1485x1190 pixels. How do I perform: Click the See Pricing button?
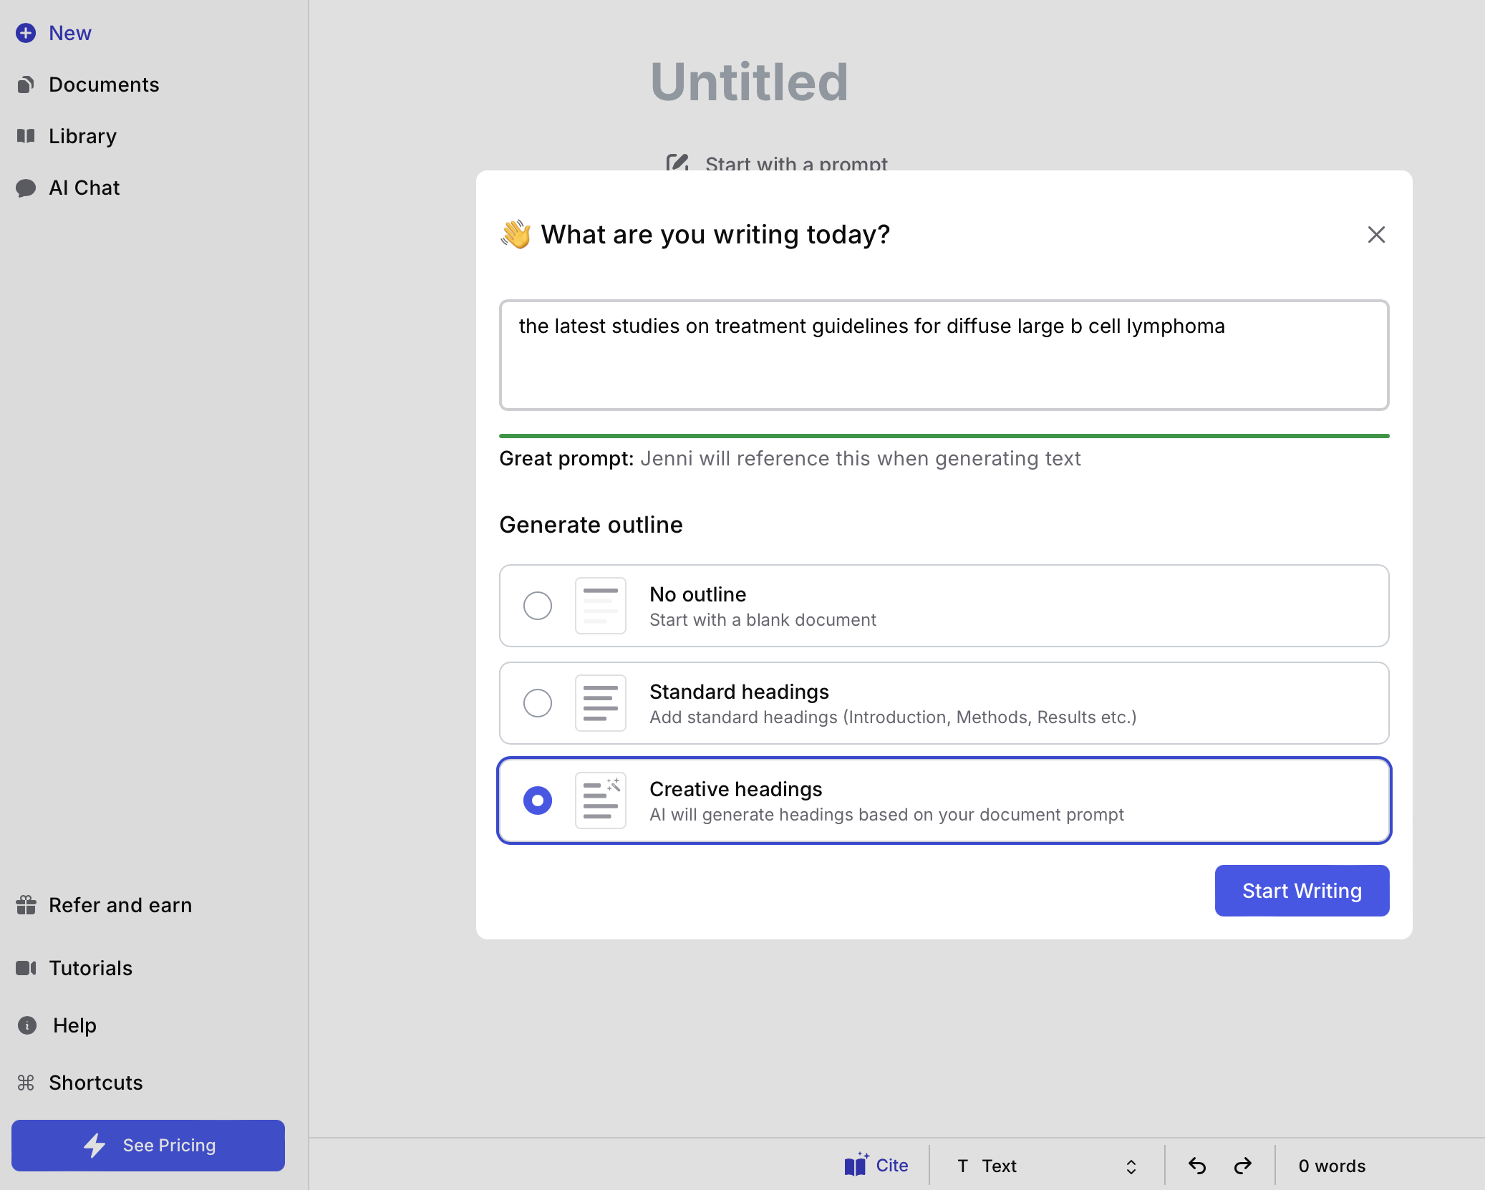click(x=148, y=1146)
